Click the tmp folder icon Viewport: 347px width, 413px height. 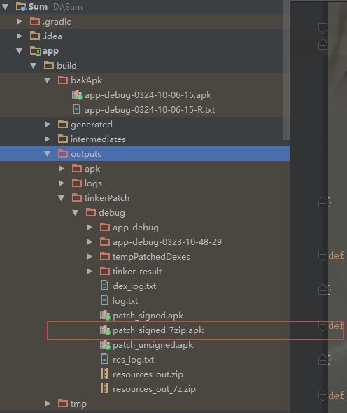[x=63, y=403]
